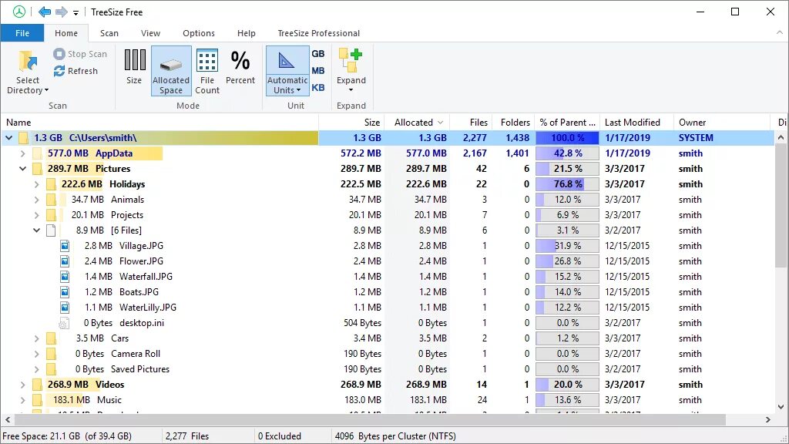Image resolution: width=789 pixels, height=444 pixels.
Task: Click the Music folder icon
Action: [x=37, y=400]
